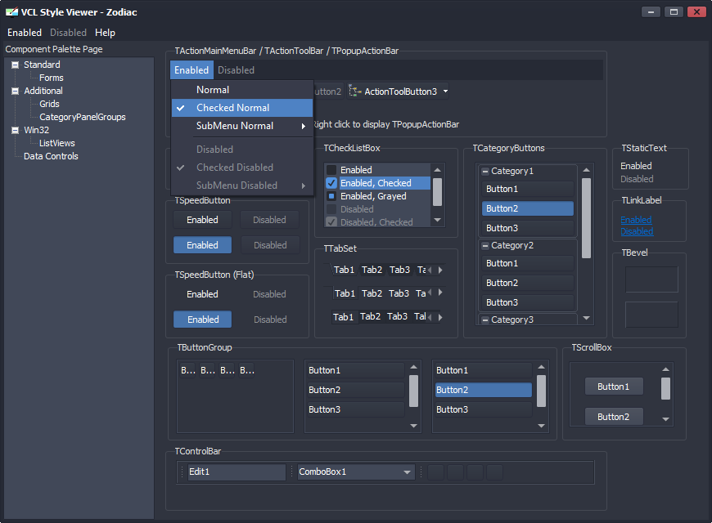This screenshot has width=712, height=523.
Task: Select Forms in the palette tree
Action: point(52,78)
